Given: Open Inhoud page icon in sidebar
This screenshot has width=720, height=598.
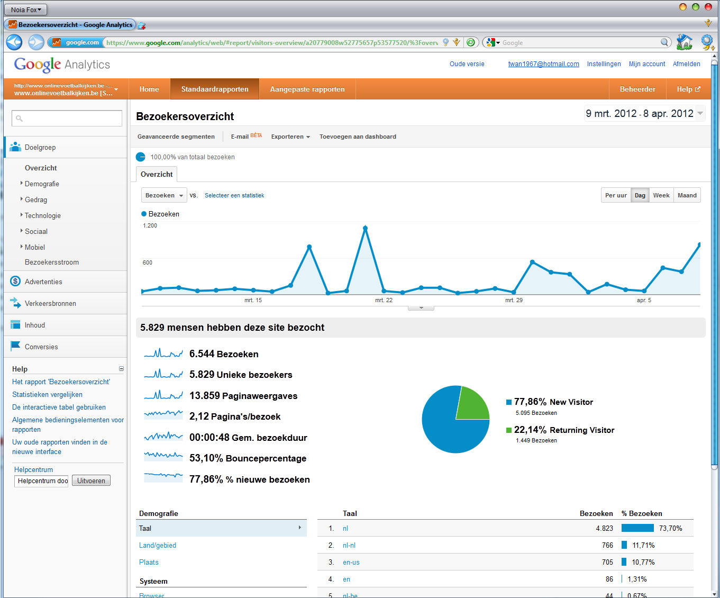Looking at the screenshot, I should 15,325.
